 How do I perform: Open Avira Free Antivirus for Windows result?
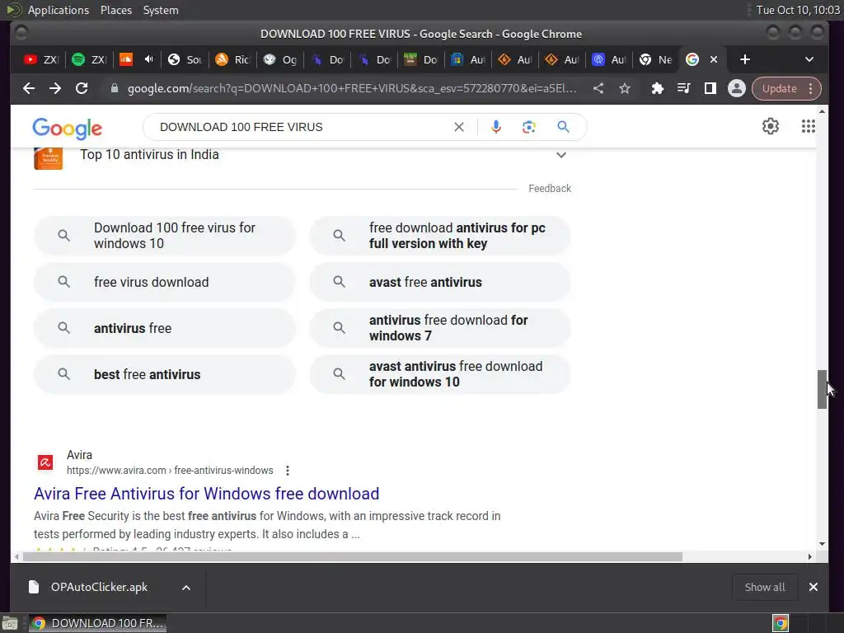pyautogui.click(x=207, y=494)
